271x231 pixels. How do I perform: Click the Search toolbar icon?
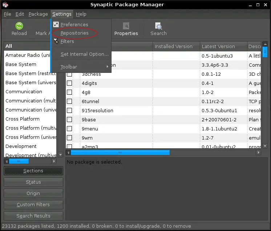pyautogui.click(x=158, y=26)
